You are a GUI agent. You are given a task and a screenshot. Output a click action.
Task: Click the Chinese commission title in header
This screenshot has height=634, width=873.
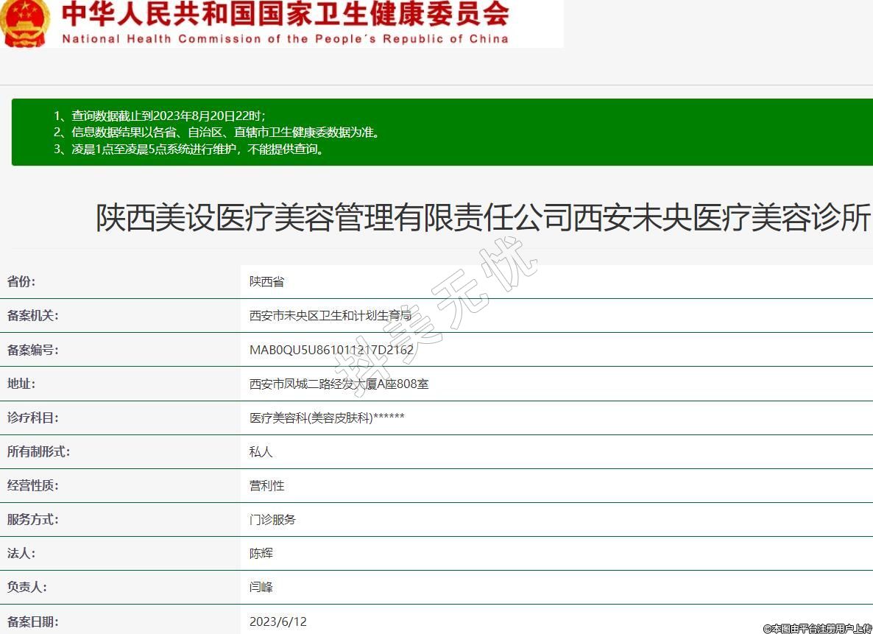click(285, 14)
